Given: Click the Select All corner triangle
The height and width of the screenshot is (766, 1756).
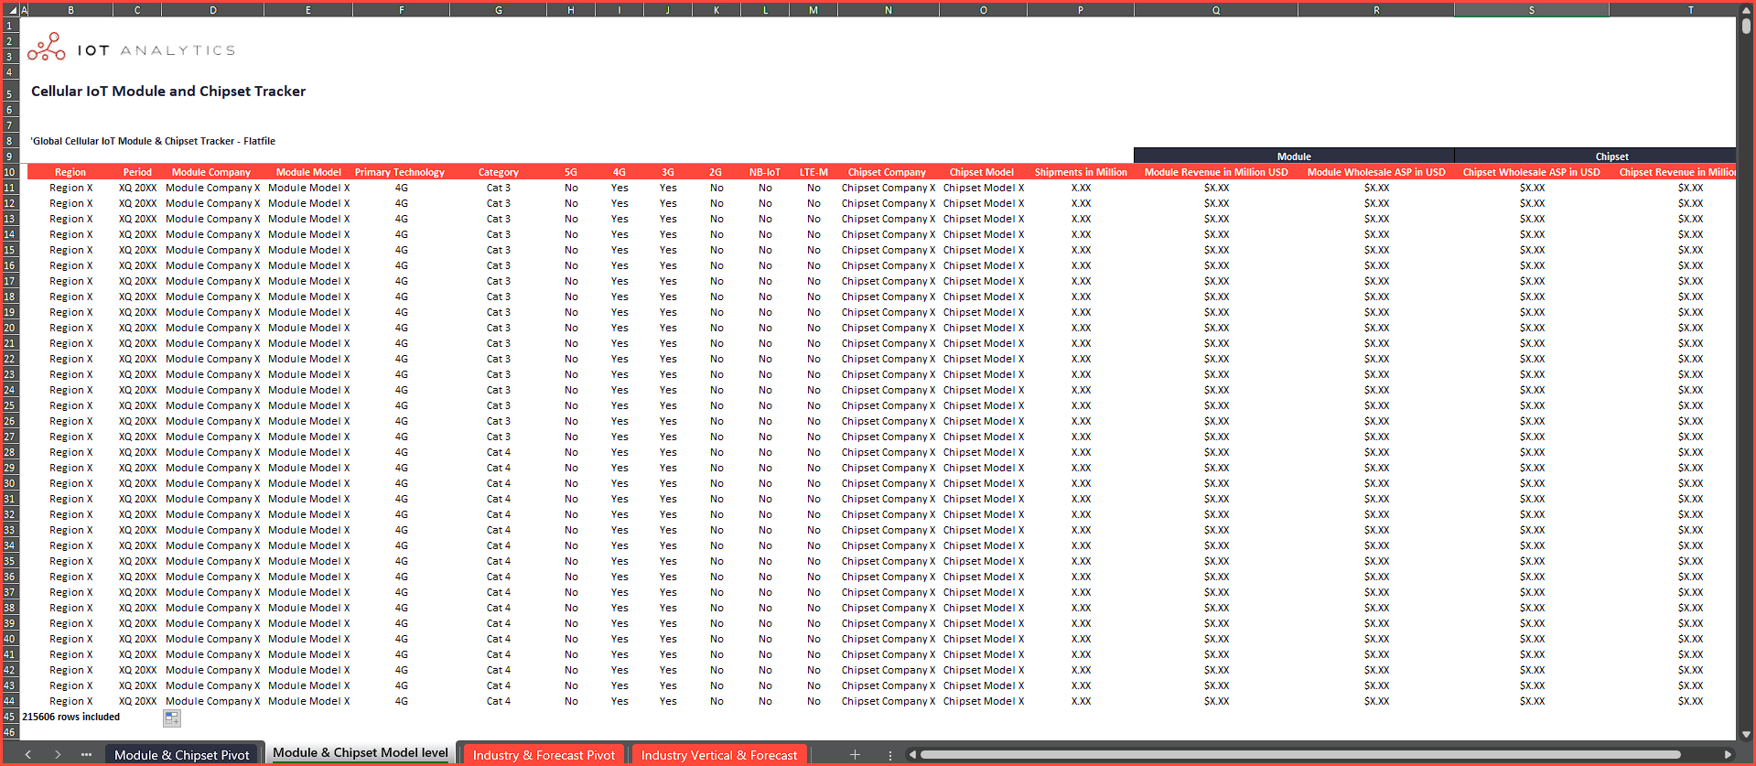Looking at the screenshot, I should coord(12,10).
